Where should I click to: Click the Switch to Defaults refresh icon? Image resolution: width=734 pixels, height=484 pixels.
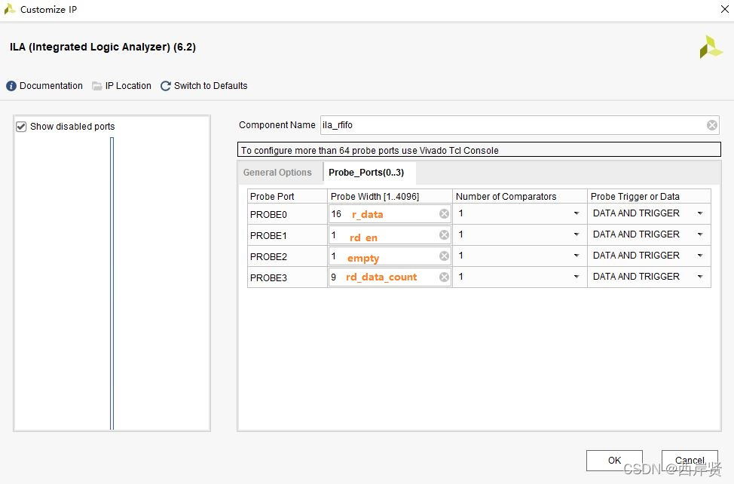pos(165,86)
